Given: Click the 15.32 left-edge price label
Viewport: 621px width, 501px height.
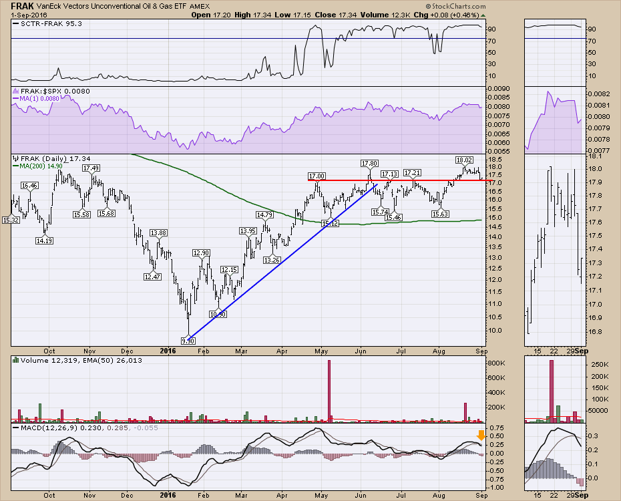Looking at the screenshot, I should click(11, 220).
